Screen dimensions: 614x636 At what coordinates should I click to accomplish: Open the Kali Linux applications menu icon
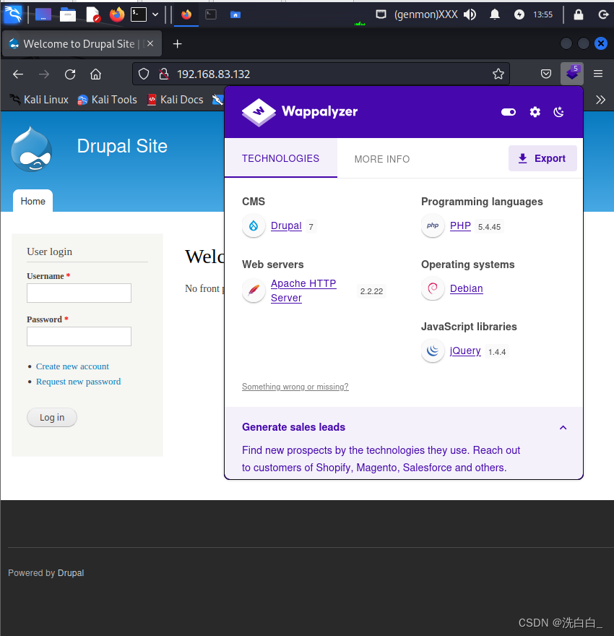pos(12,14)
